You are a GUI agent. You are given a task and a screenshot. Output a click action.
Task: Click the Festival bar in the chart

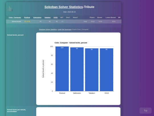62,69
